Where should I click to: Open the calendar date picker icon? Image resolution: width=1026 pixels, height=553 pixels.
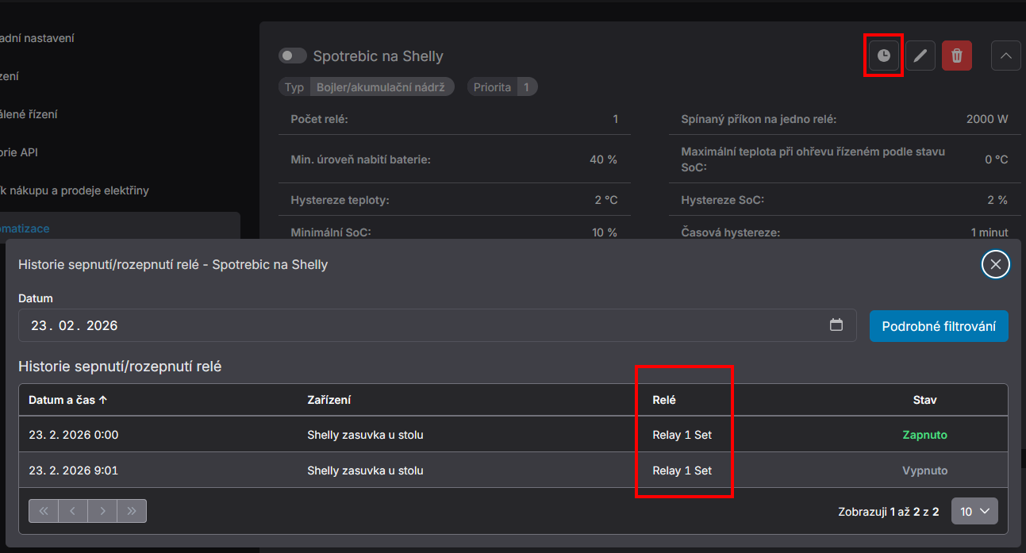[x=836, y=325]
